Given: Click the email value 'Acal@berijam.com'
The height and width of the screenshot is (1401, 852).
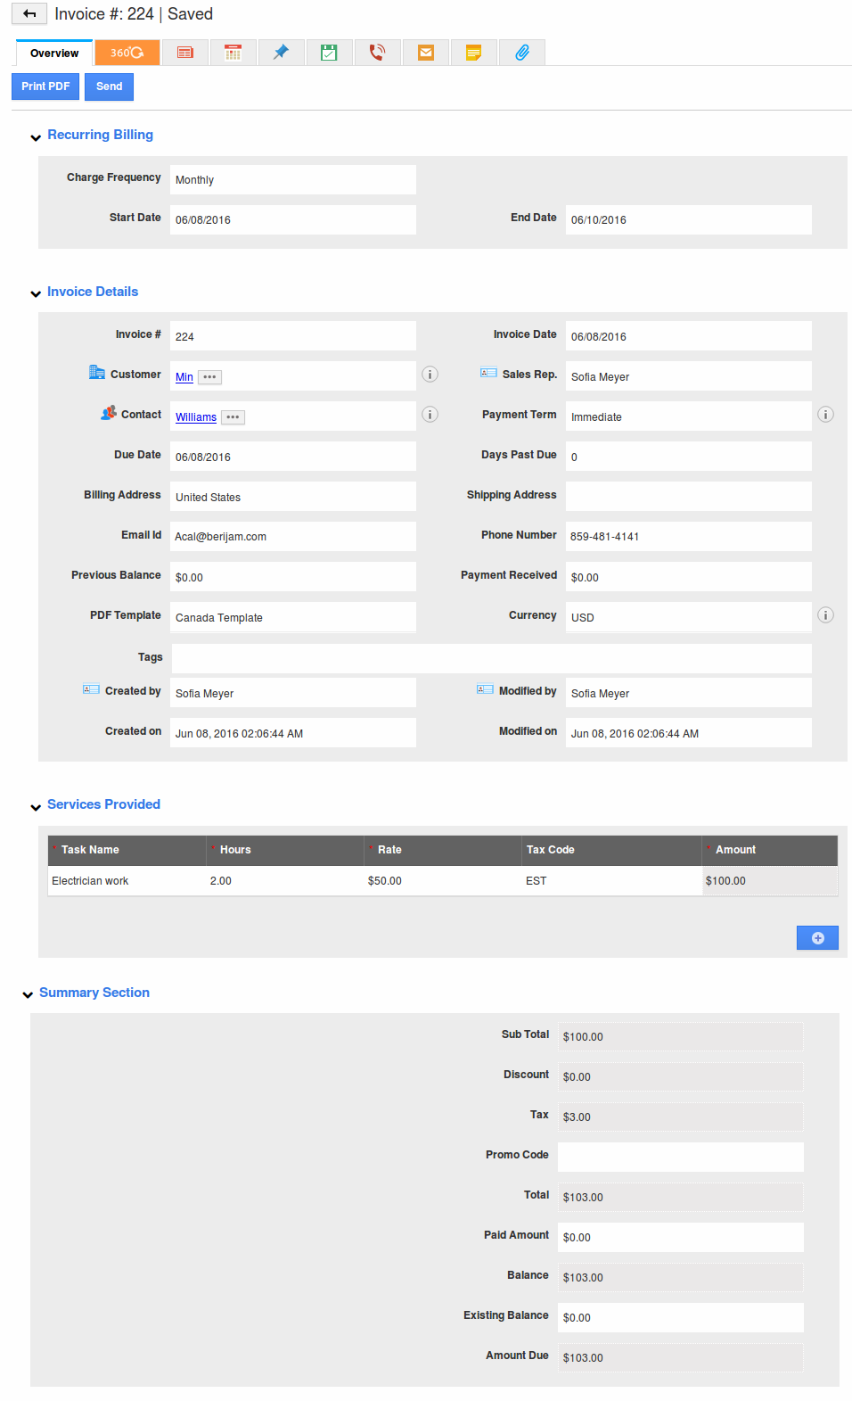Looking at the screenshot, I should click(220, 537).
